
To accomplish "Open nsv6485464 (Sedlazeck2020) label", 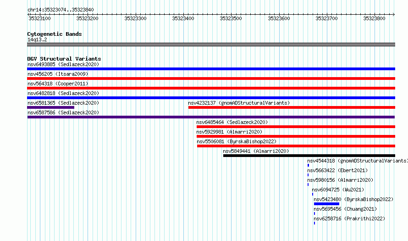I will click(x=232, y=122).
